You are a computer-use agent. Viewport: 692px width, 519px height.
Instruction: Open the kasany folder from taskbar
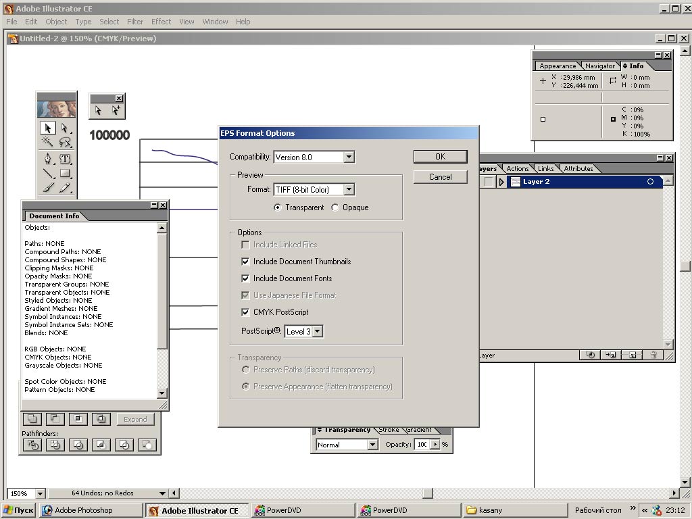pyautogui.click(x=515, y=510)
